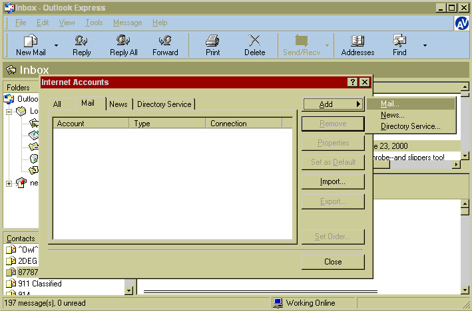This screenshot has height=311, width=472.
Task: Click the message list scroll-right arrow
Action: pos(457,164)
